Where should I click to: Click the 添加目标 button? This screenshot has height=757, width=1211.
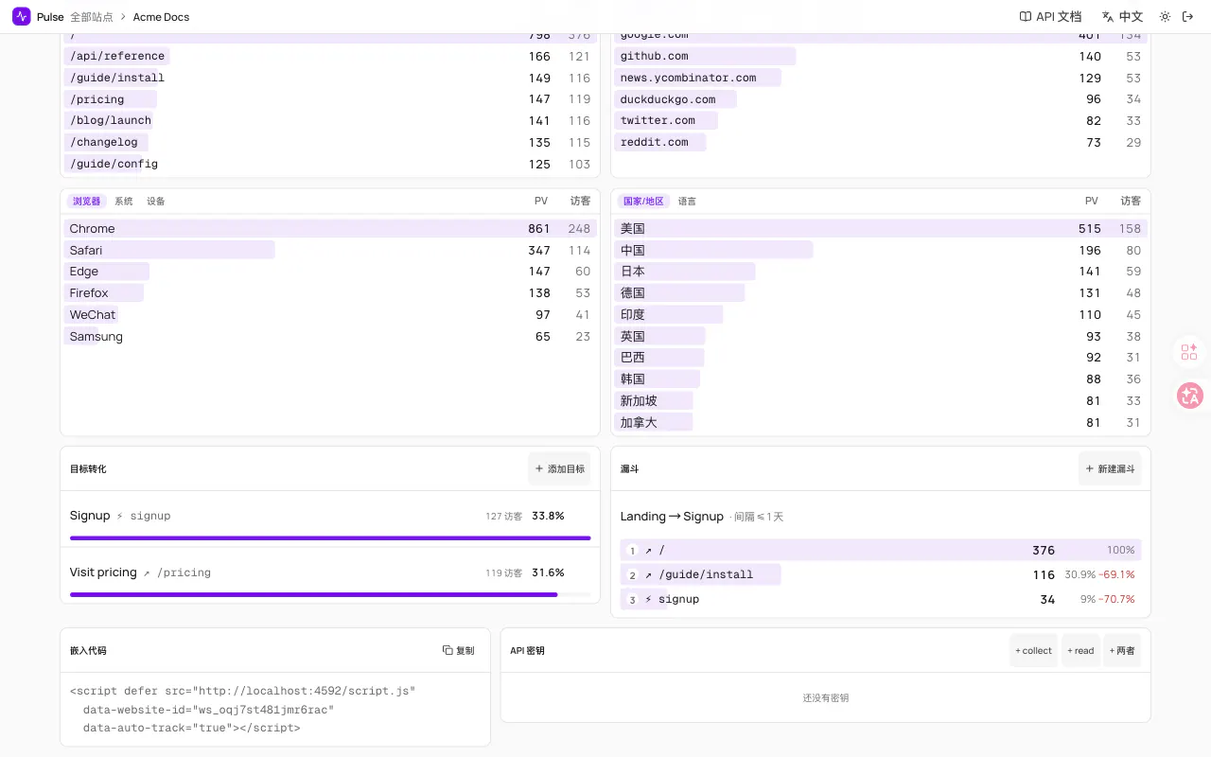coord(559,468)
